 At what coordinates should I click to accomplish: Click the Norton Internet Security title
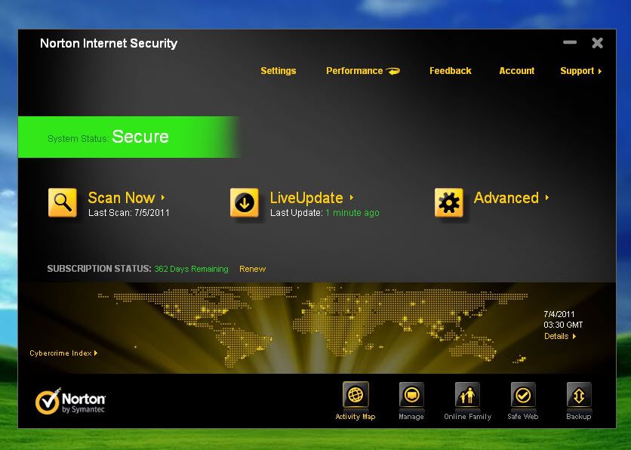tap(109, 43)
